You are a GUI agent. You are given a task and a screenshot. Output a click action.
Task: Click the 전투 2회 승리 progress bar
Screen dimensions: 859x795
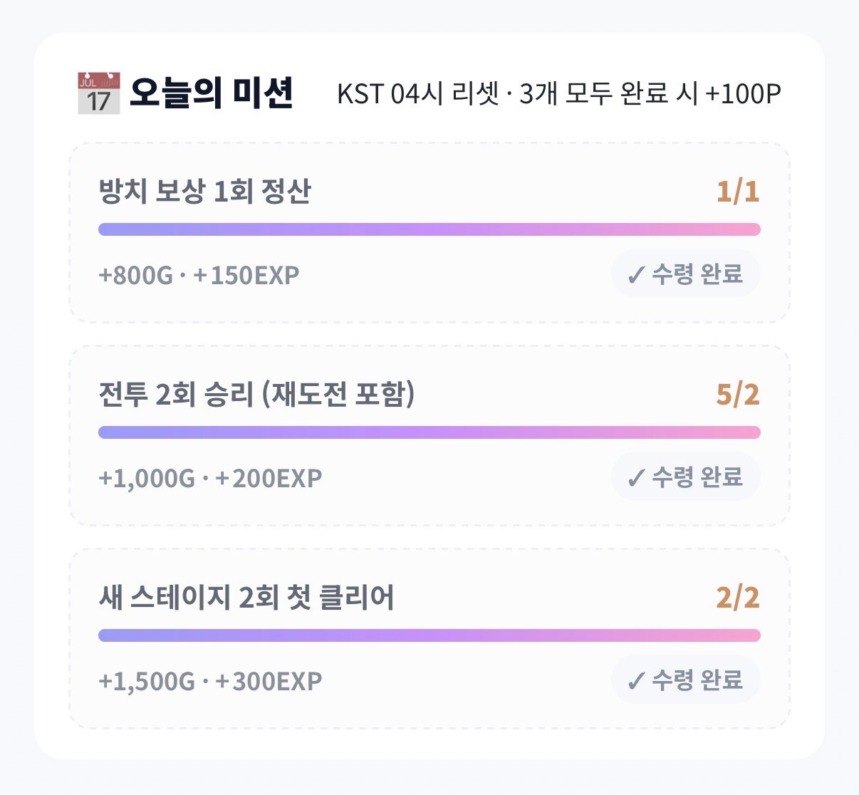point(429,432)
